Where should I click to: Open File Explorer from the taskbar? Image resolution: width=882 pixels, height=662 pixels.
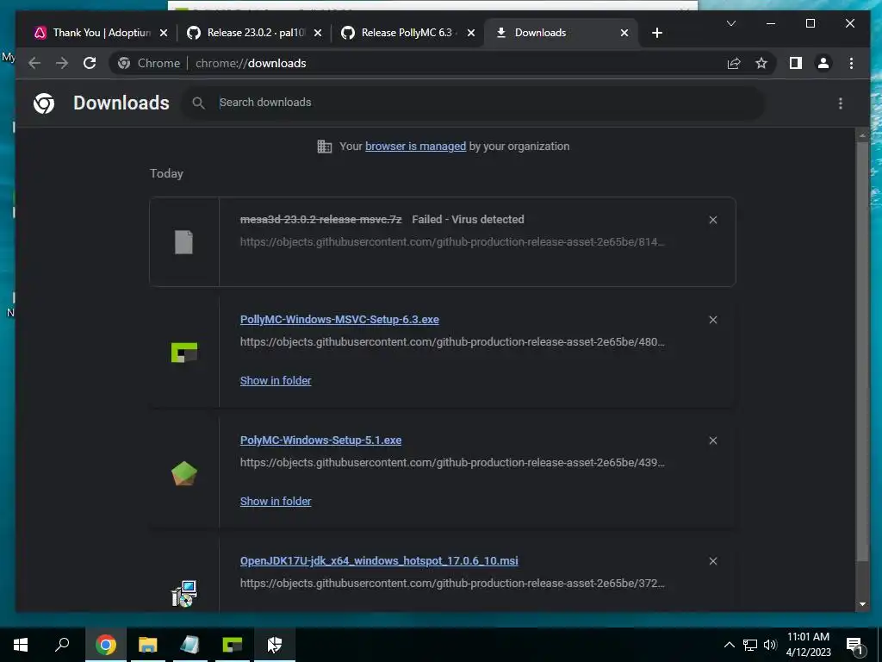tap(148, 645)
